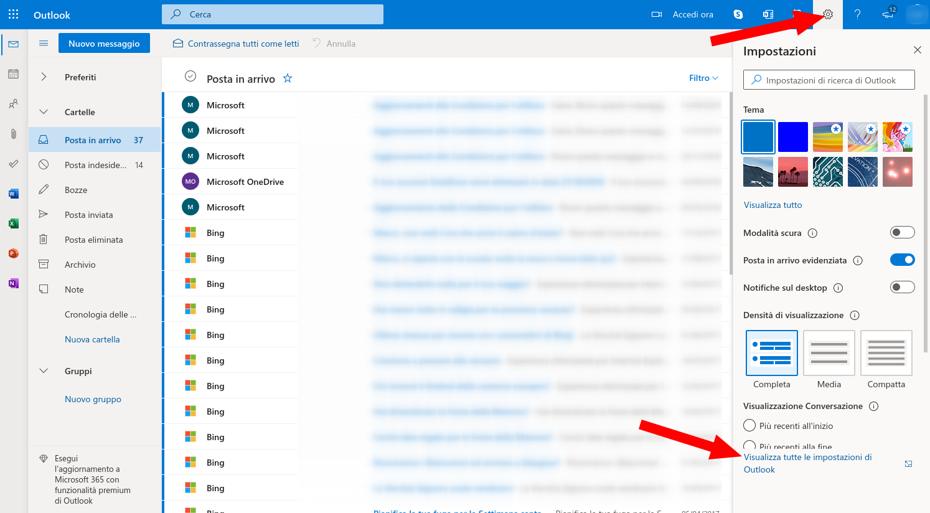
Task: Show info for Densità di visualizzazione
Action: (x=855, y=316)
